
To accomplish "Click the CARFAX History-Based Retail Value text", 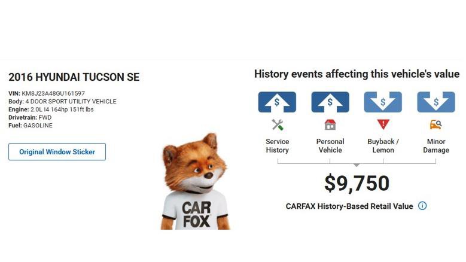I will coord(349,206).
